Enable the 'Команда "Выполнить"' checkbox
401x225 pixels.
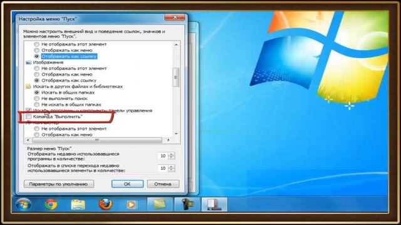[29, 117]
